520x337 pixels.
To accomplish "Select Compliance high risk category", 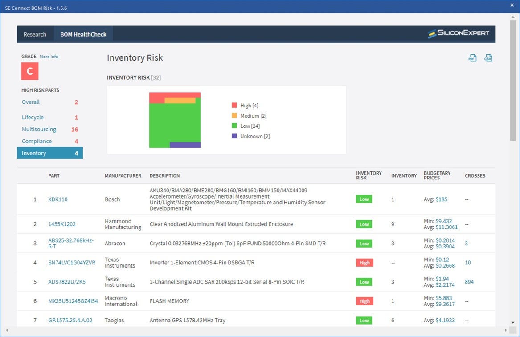I will pos(37,141).
